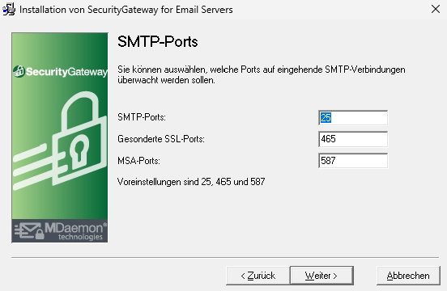Click the installer icon in title bar
Screen dimensions: 447x291
click(x=9, y=9)
